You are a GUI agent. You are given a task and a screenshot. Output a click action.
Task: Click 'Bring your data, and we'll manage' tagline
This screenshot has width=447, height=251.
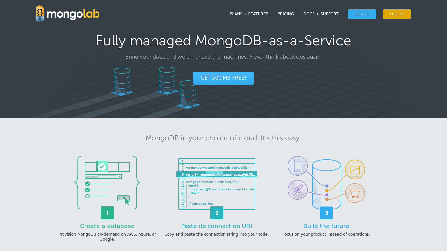(223, 57)
